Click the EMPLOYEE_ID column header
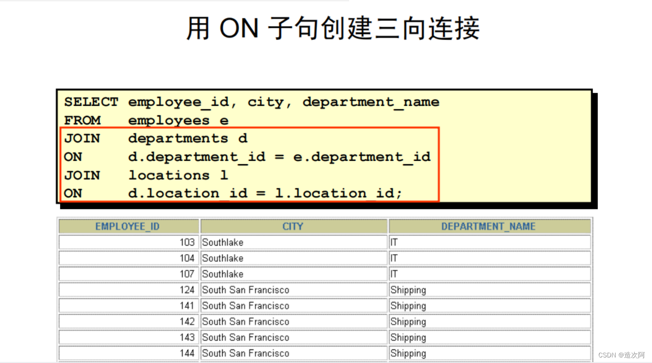This screenshot has width=652, height=363. tap(129, 227)
